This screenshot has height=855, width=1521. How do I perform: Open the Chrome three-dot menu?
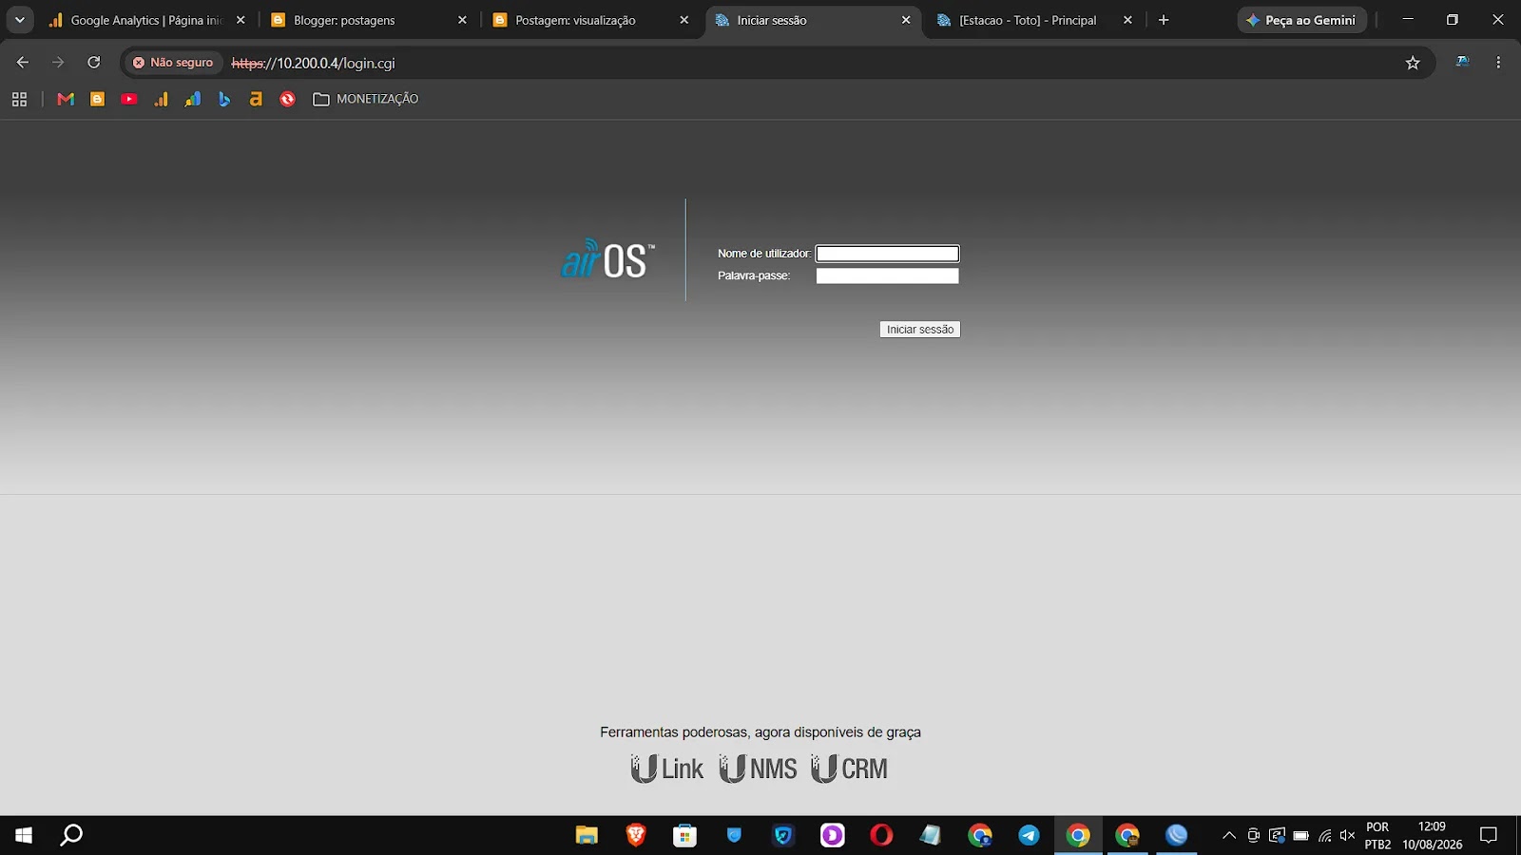1498,63
